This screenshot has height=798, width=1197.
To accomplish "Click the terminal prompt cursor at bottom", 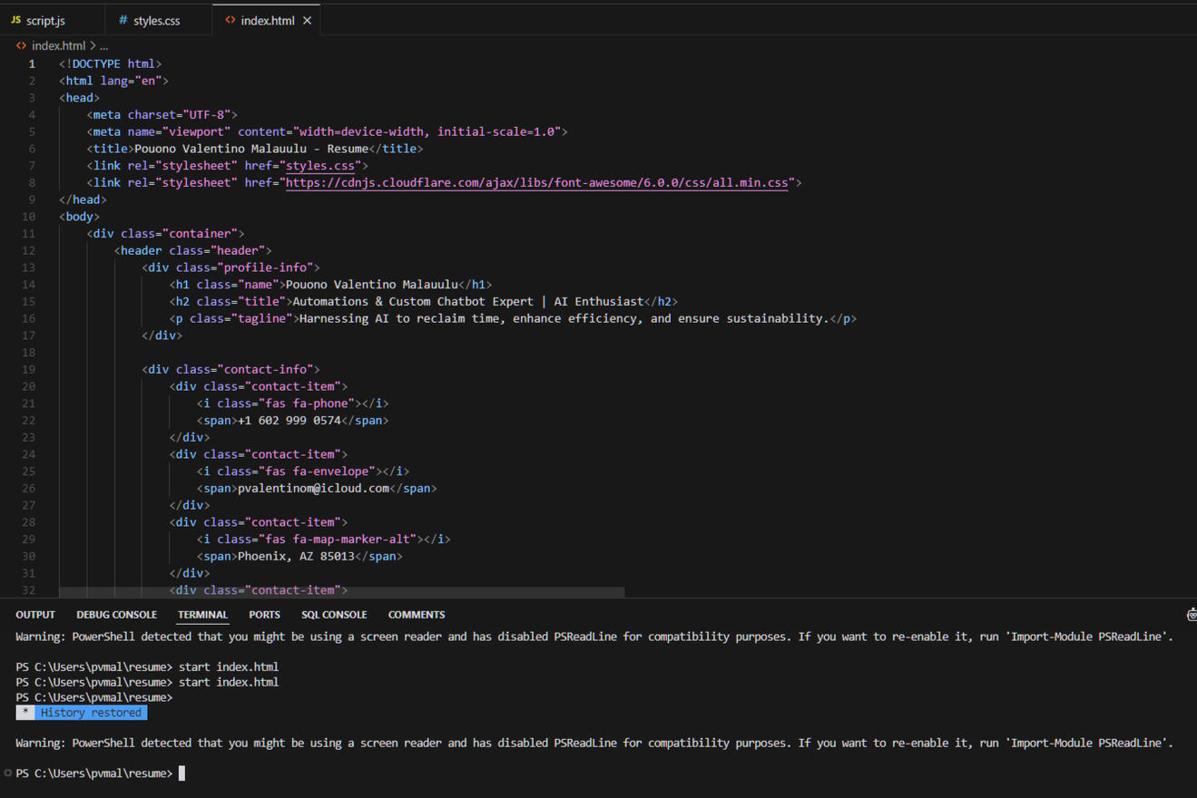I will click(x=182, y=774).
